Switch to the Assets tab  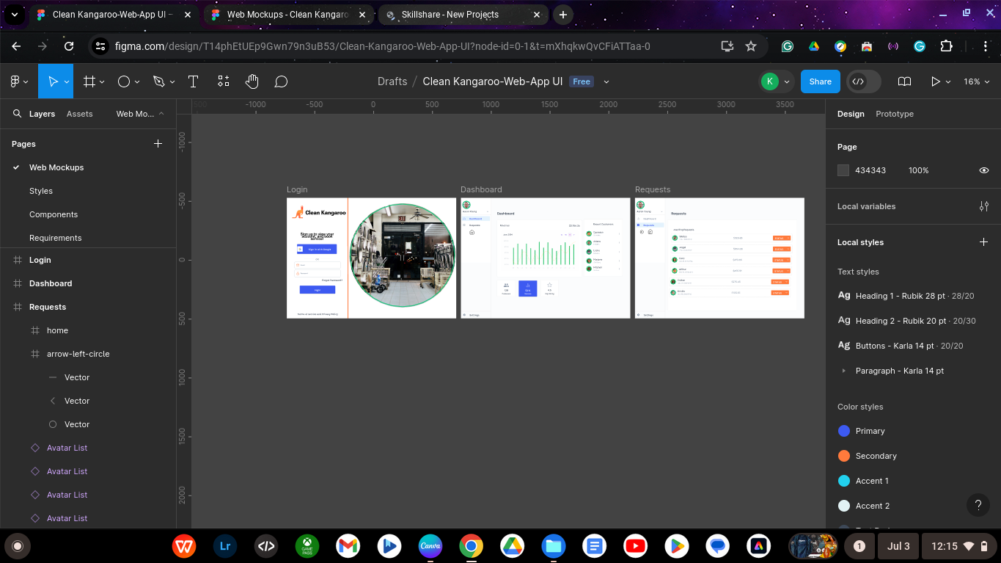click(x=80, y=114)
